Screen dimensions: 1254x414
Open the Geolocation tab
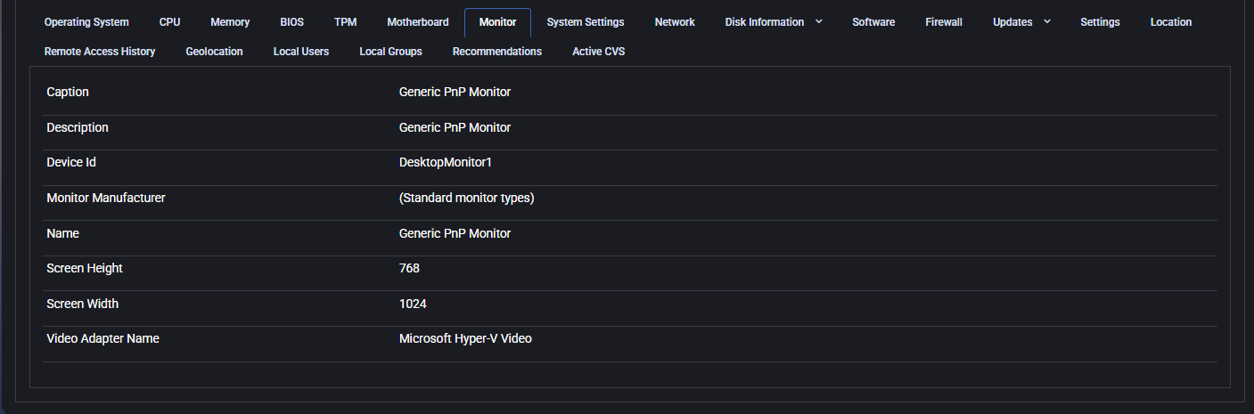(214, 52)
